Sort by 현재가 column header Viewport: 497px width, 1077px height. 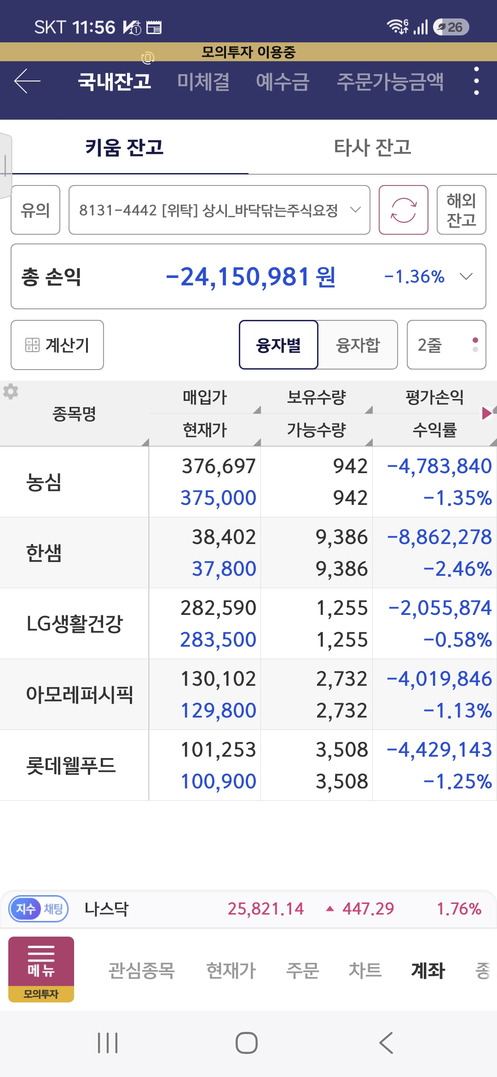coord(205,430)
